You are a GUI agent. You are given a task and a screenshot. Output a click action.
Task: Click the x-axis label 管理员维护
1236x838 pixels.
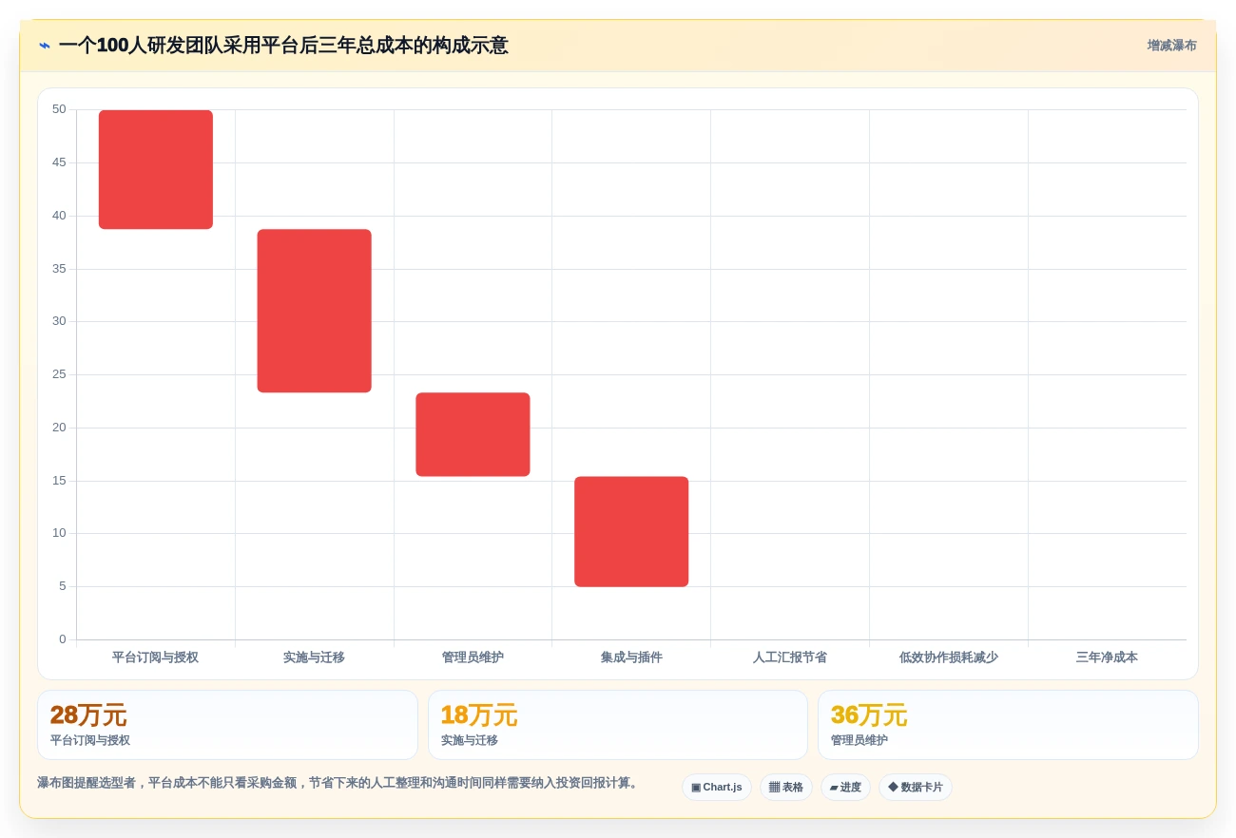473,657
